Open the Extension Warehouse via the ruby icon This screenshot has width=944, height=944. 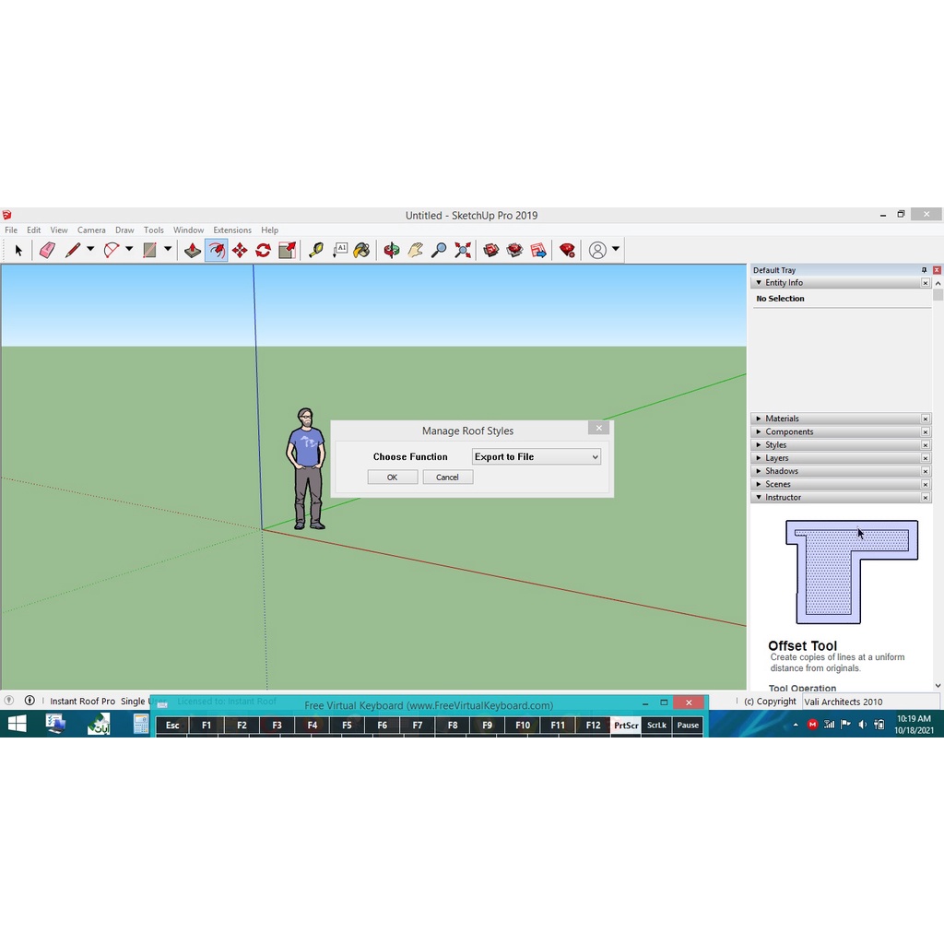(567, 250)
